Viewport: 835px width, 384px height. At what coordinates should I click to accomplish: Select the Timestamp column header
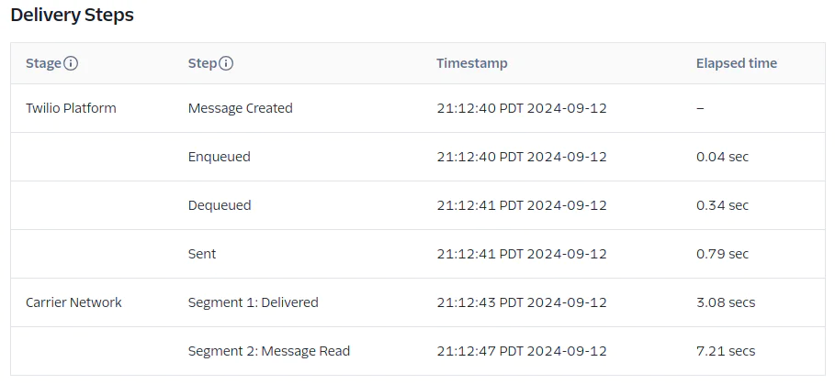click(x=471, y=64)
